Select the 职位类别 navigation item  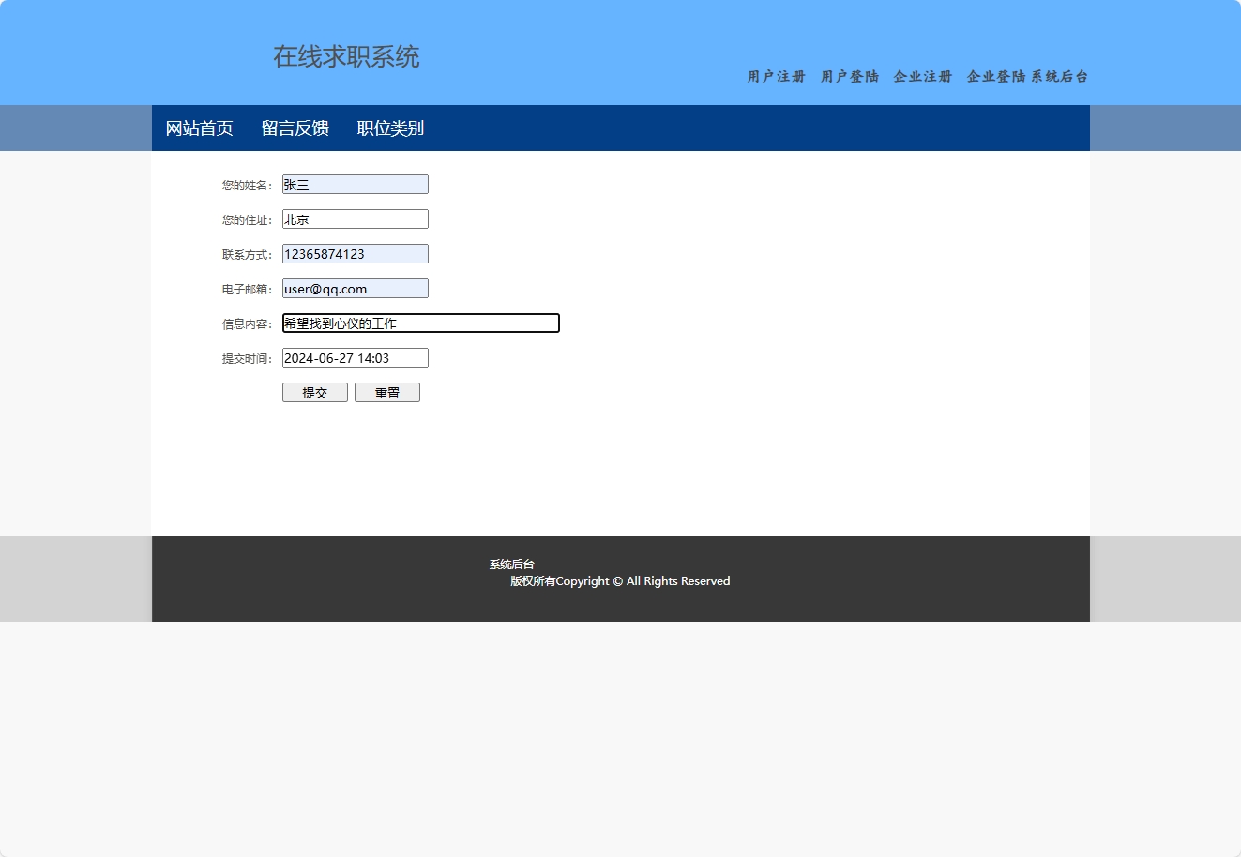pyautogui.click(x=390, y=128)
